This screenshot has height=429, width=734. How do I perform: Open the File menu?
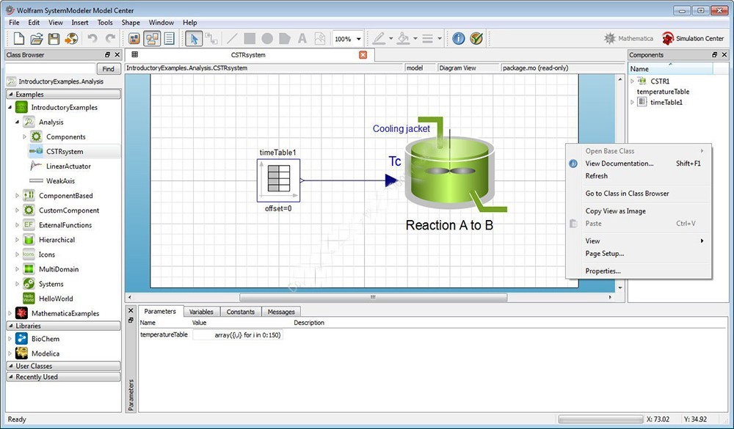(14, 23)
